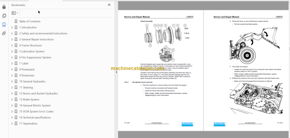Expand the 16 Technical specifications bookmark
The width and height of the screenshot is (290, 138).
coord(12,118)
